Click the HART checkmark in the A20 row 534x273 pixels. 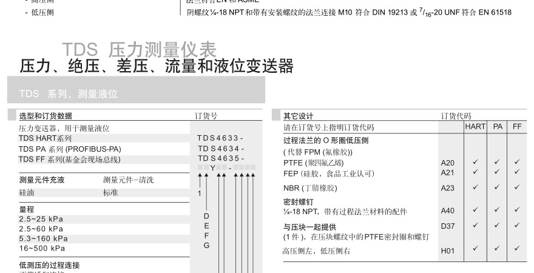click(x=475, y=162)
